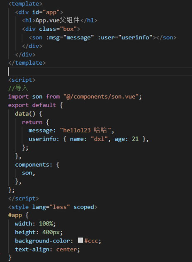Click the "@/components/son.vue" path string
192x262 pixels.
point(101,97)
